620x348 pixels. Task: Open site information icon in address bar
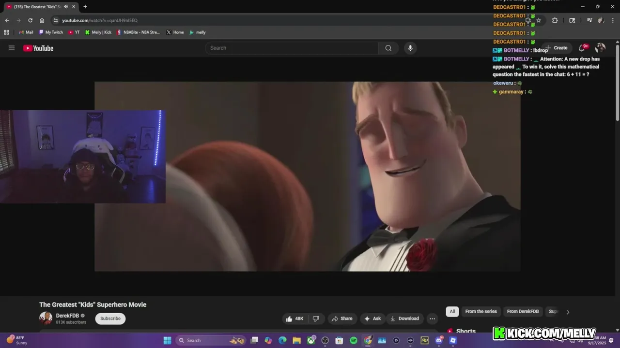(56, 20)
